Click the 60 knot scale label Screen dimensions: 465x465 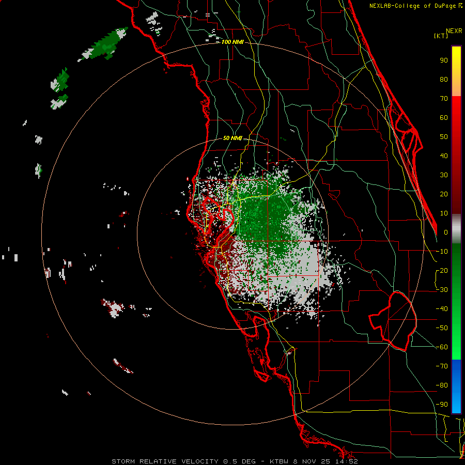[444, 118]
